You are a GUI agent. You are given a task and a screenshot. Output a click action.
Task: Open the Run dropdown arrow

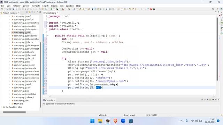pos(54,9)
